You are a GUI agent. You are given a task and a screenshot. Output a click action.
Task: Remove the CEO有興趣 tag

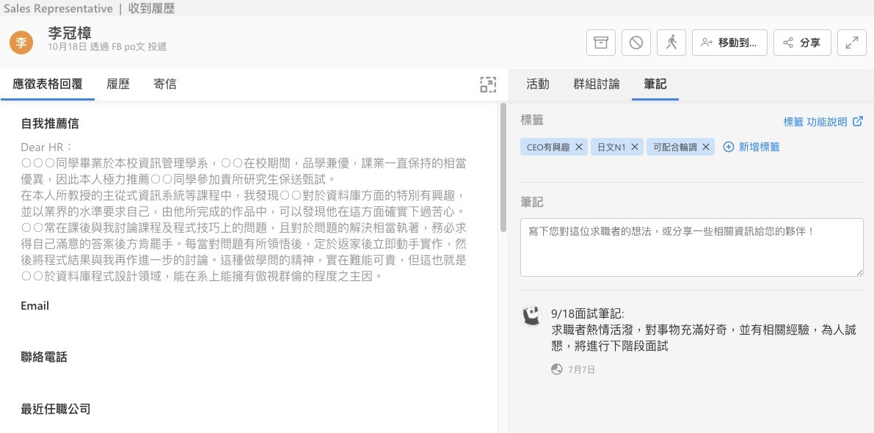click(578, 147)
